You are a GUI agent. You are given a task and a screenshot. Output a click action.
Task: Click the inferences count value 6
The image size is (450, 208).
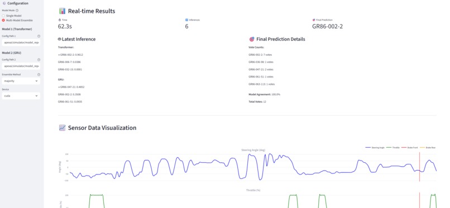187,27
